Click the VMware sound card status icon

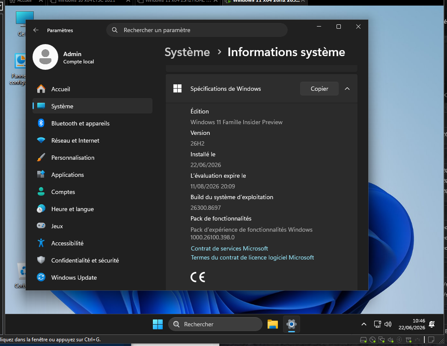click(x=390, y=340)
